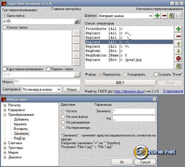Close the Операторы dialog window
Image resolution: width=185 pixels, height=167 pixels.
[154, 99]
